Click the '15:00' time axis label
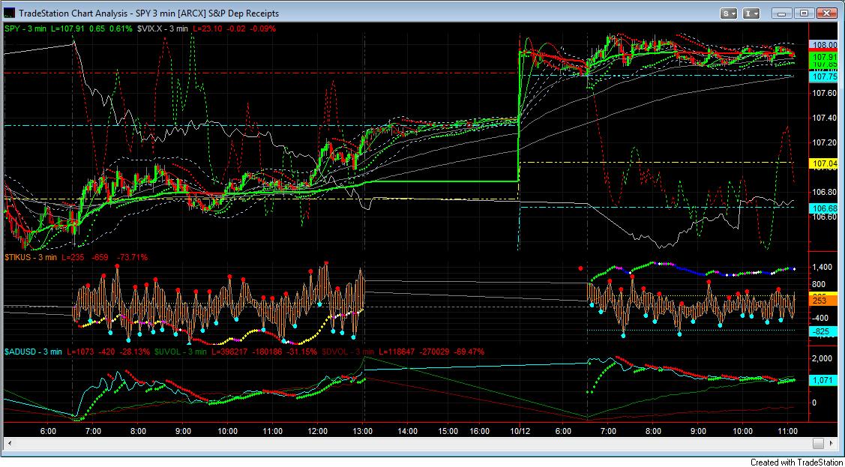 pyautogui.click(x=448, y=431)
